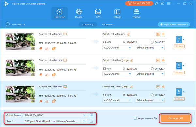This screenshot has width=196, height=127.
Task: Open the Toolbox tab
Action: [136, 13]
